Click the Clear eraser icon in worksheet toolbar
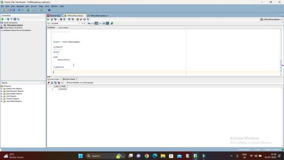This screenshot has height=160, width=284. click(x=81, y=19)
